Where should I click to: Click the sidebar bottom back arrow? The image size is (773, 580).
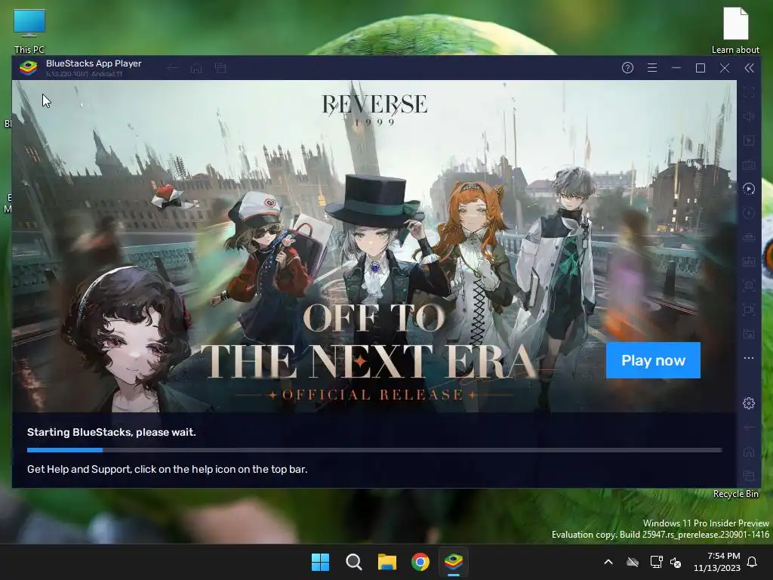click(748, 427)
